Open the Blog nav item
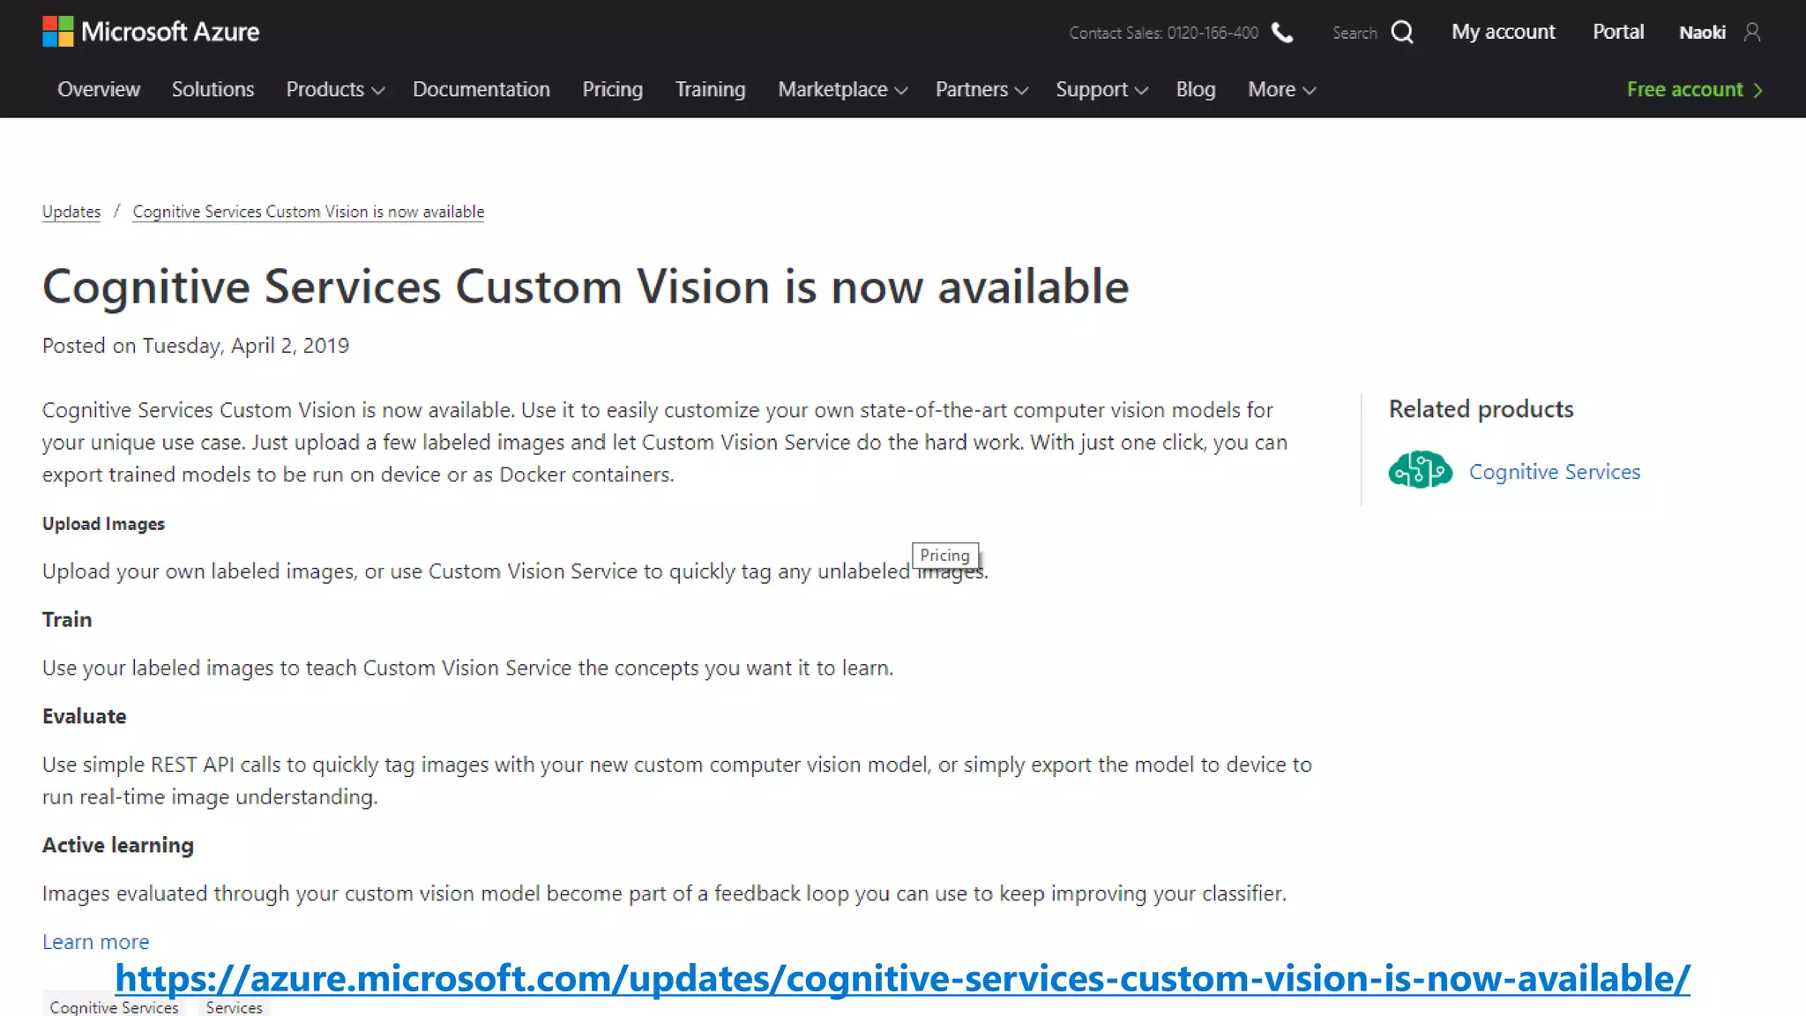1806x1016 pixels. click(x=1195, y=90)
